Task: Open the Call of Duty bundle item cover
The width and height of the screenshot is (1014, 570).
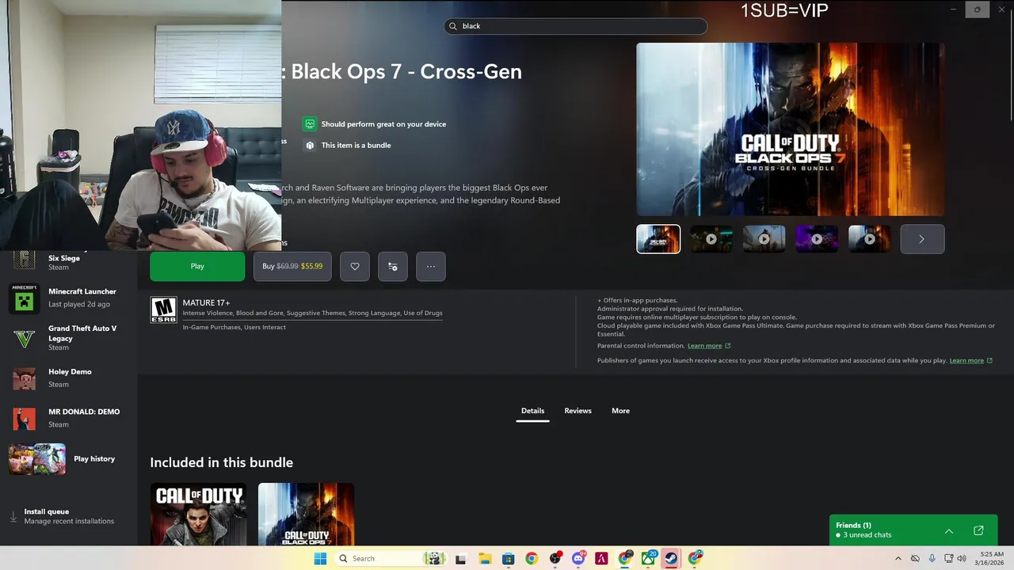Action: (x=198, y=515)
